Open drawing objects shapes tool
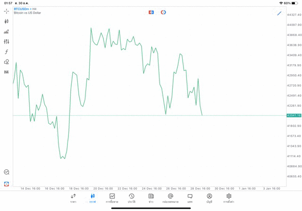This screenshot has height=211, width=302. pyautogui.click(x=6, y=62)
